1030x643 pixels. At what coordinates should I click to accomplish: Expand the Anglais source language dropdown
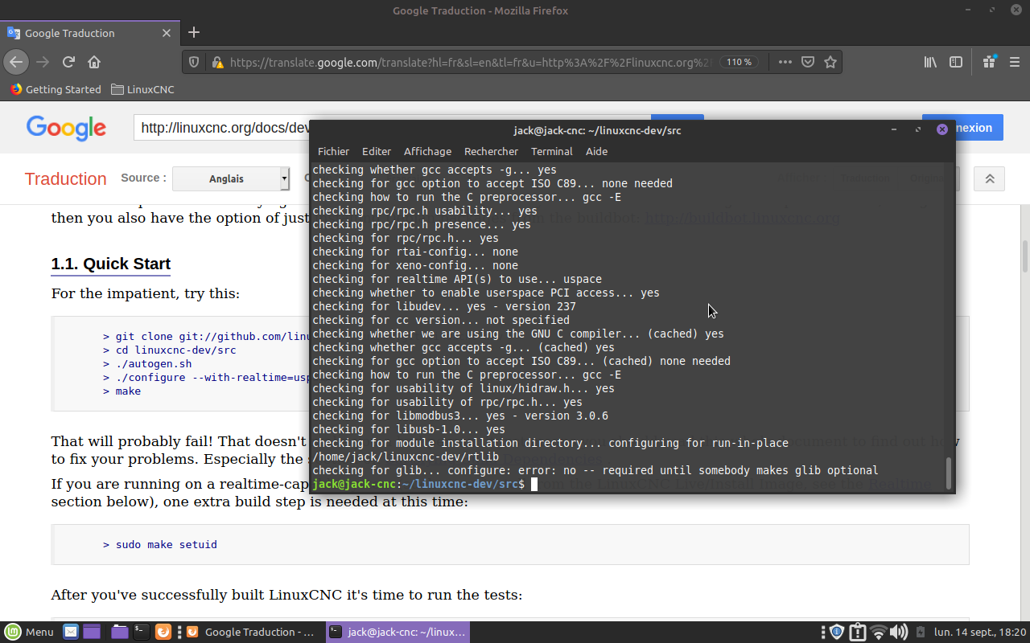(231, 178)
